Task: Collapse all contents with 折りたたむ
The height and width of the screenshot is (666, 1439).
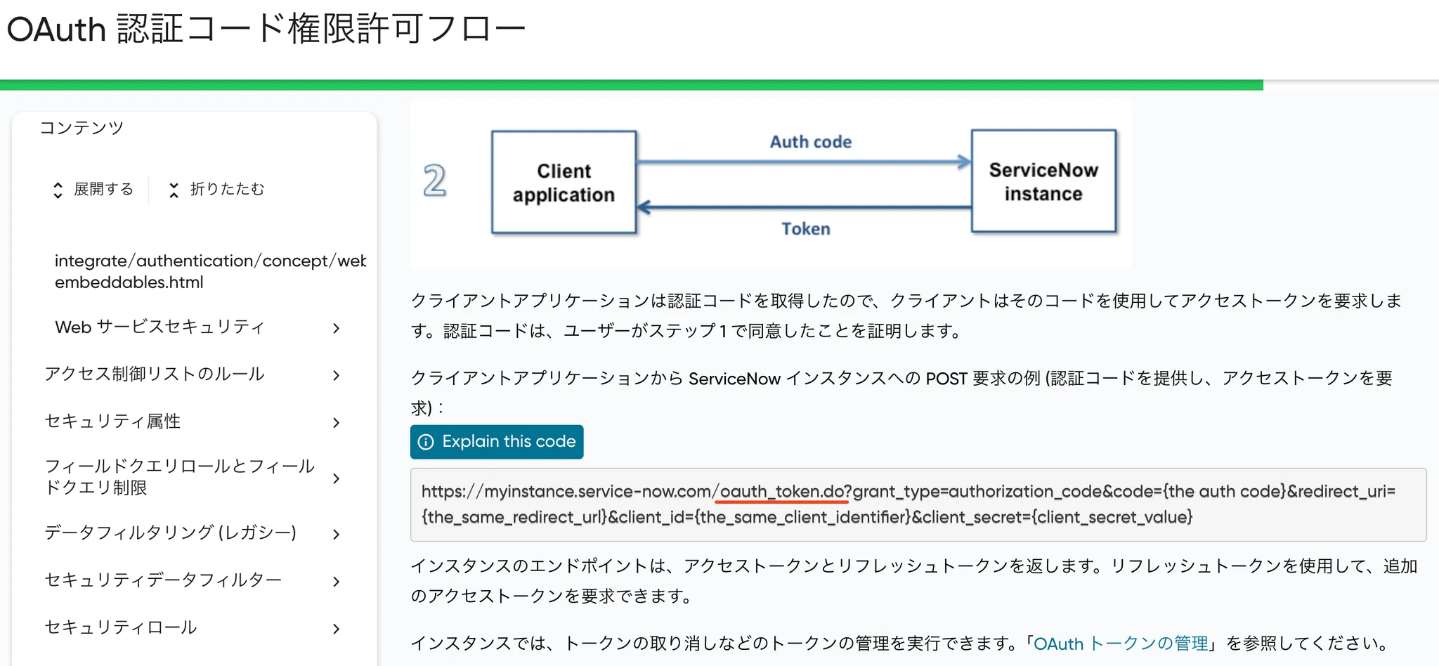Action: point(216,190)
